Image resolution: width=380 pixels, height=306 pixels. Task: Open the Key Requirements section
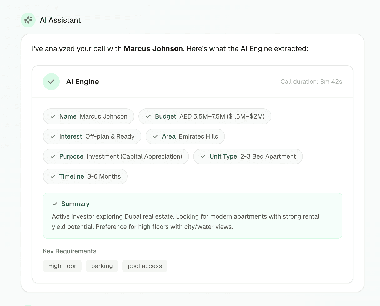(69, 251)
